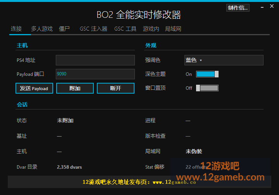Select the GSC 注入器 tab
Screen dimensions: 279x195
pyautogui.click(x=93, y=29)
